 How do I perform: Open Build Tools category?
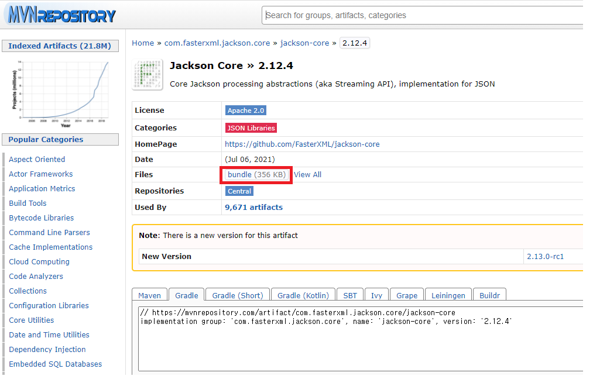click(28, 203)
